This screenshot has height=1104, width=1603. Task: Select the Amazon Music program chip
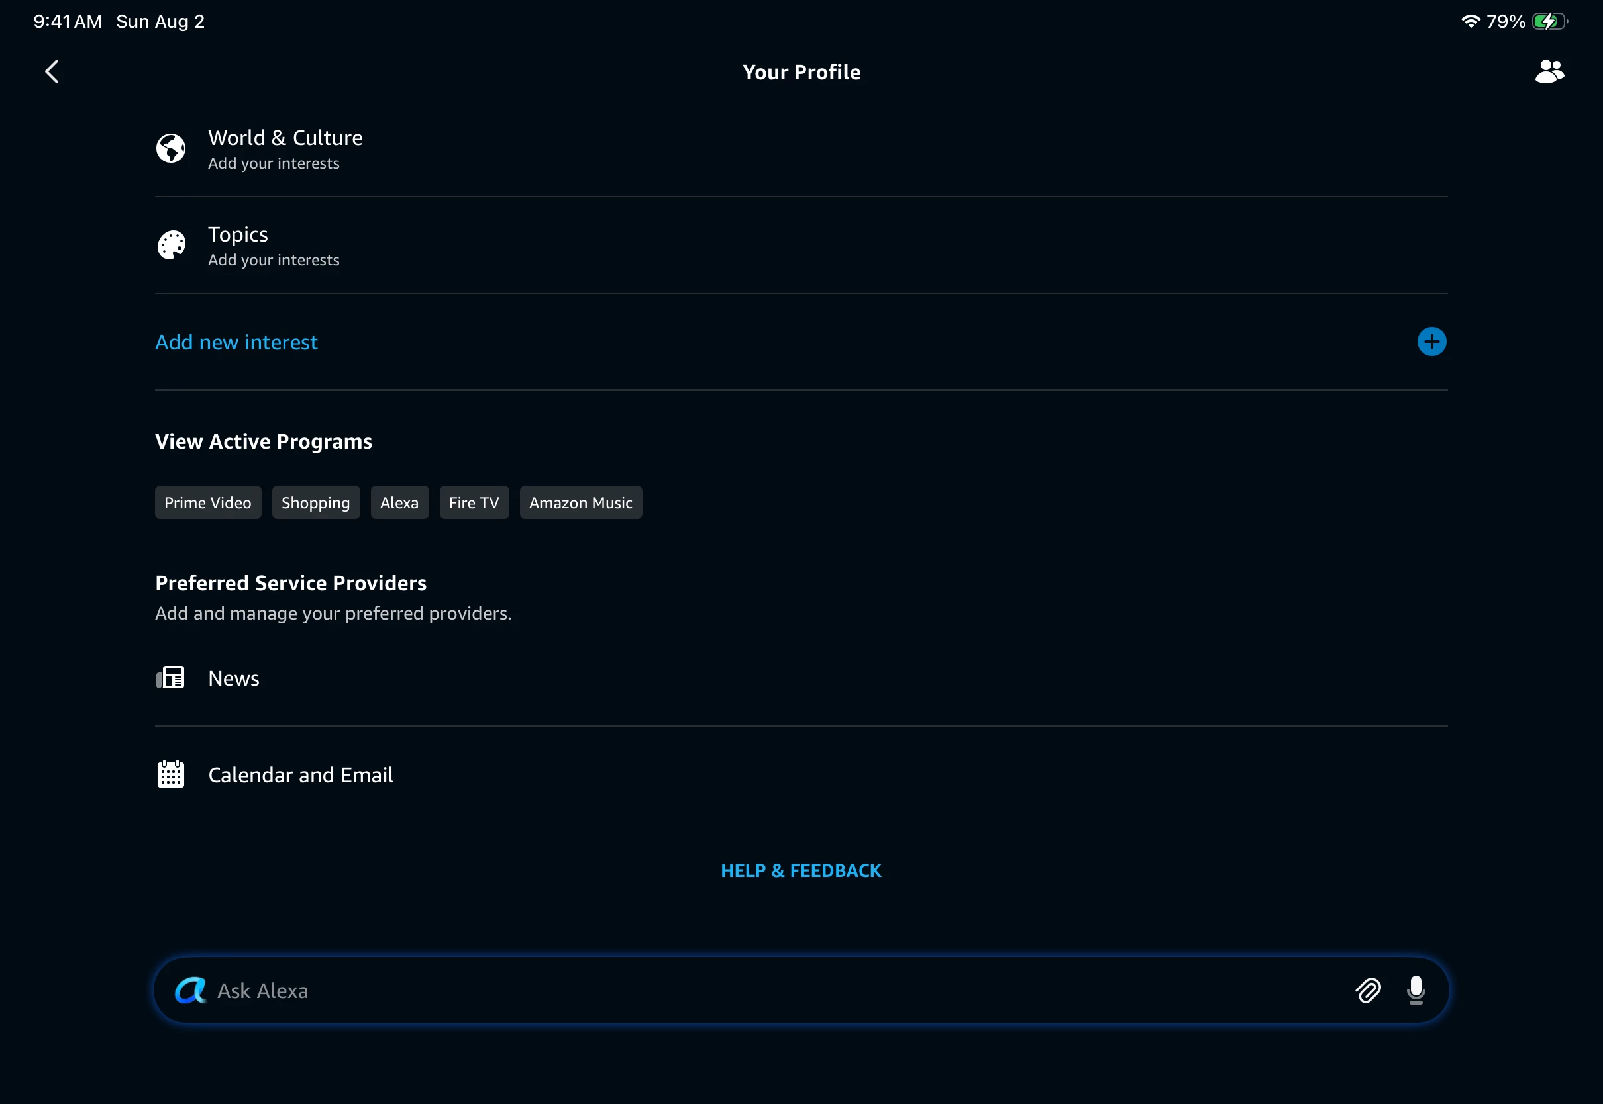tap(581, 502)
